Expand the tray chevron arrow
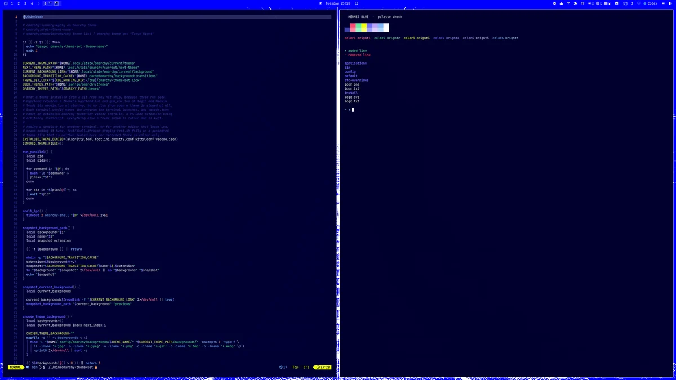This screenshot has width=676, height=380. point(633,3)
